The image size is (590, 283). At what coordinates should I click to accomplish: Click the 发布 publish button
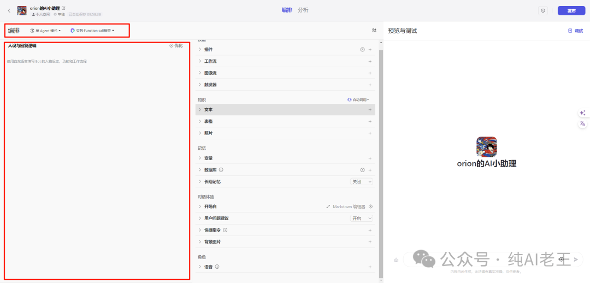click(571, 10)
